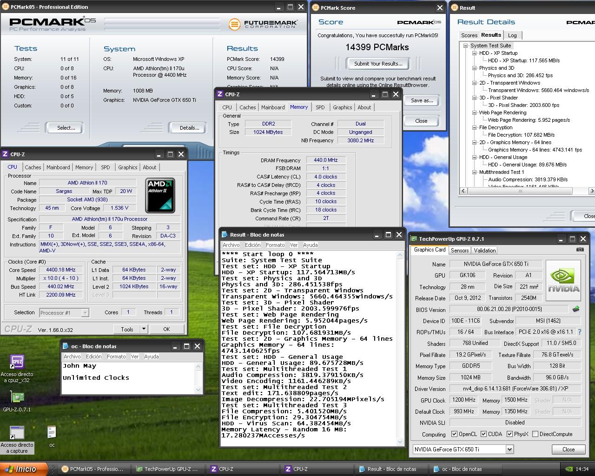
Task: Click the DRAM Frequency 440.0 MHz value
Action: [325, 160]
